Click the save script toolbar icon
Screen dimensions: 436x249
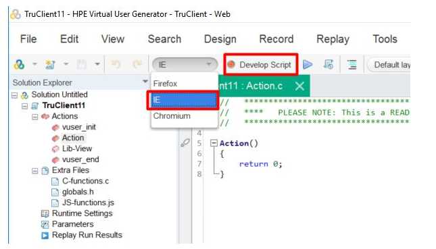click(x=82, y=64)
